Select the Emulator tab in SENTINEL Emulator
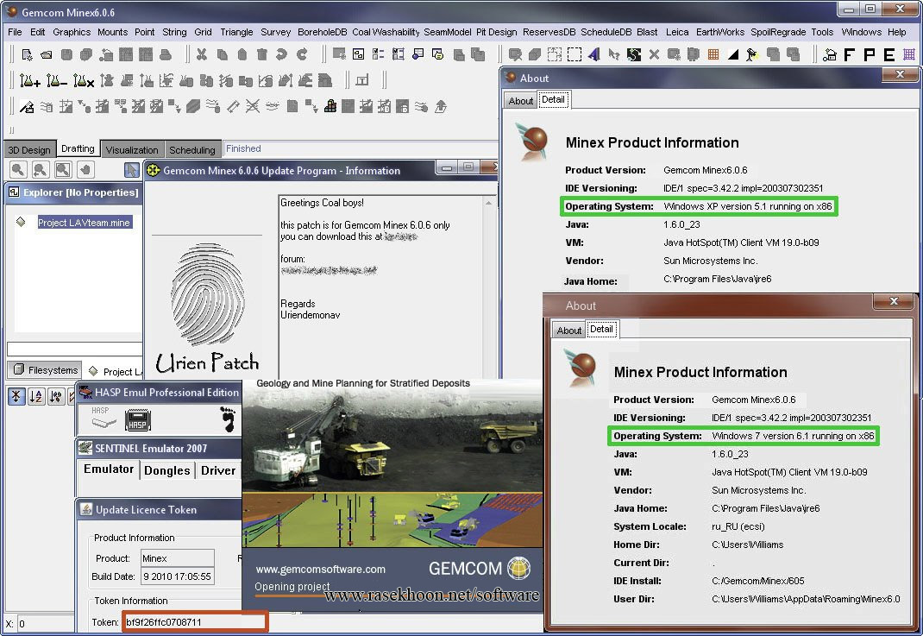 coord(109,469)
